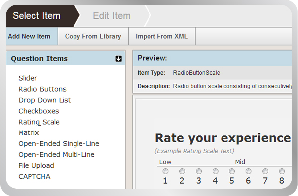Click the Rate your experience heading
Screen dimensions: 298x196
click(223, 138)
